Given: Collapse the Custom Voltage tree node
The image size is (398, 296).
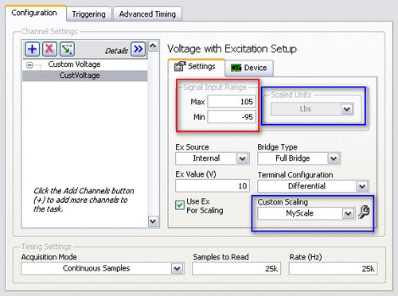Looking at the screenshot, I should click(29, 65).
